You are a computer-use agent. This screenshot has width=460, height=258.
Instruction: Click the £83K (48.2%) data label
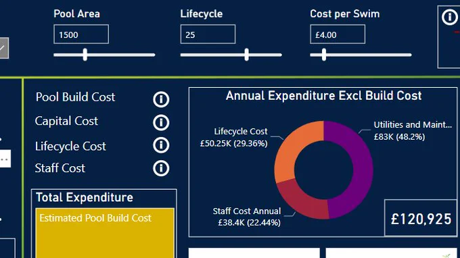(399, 136)
